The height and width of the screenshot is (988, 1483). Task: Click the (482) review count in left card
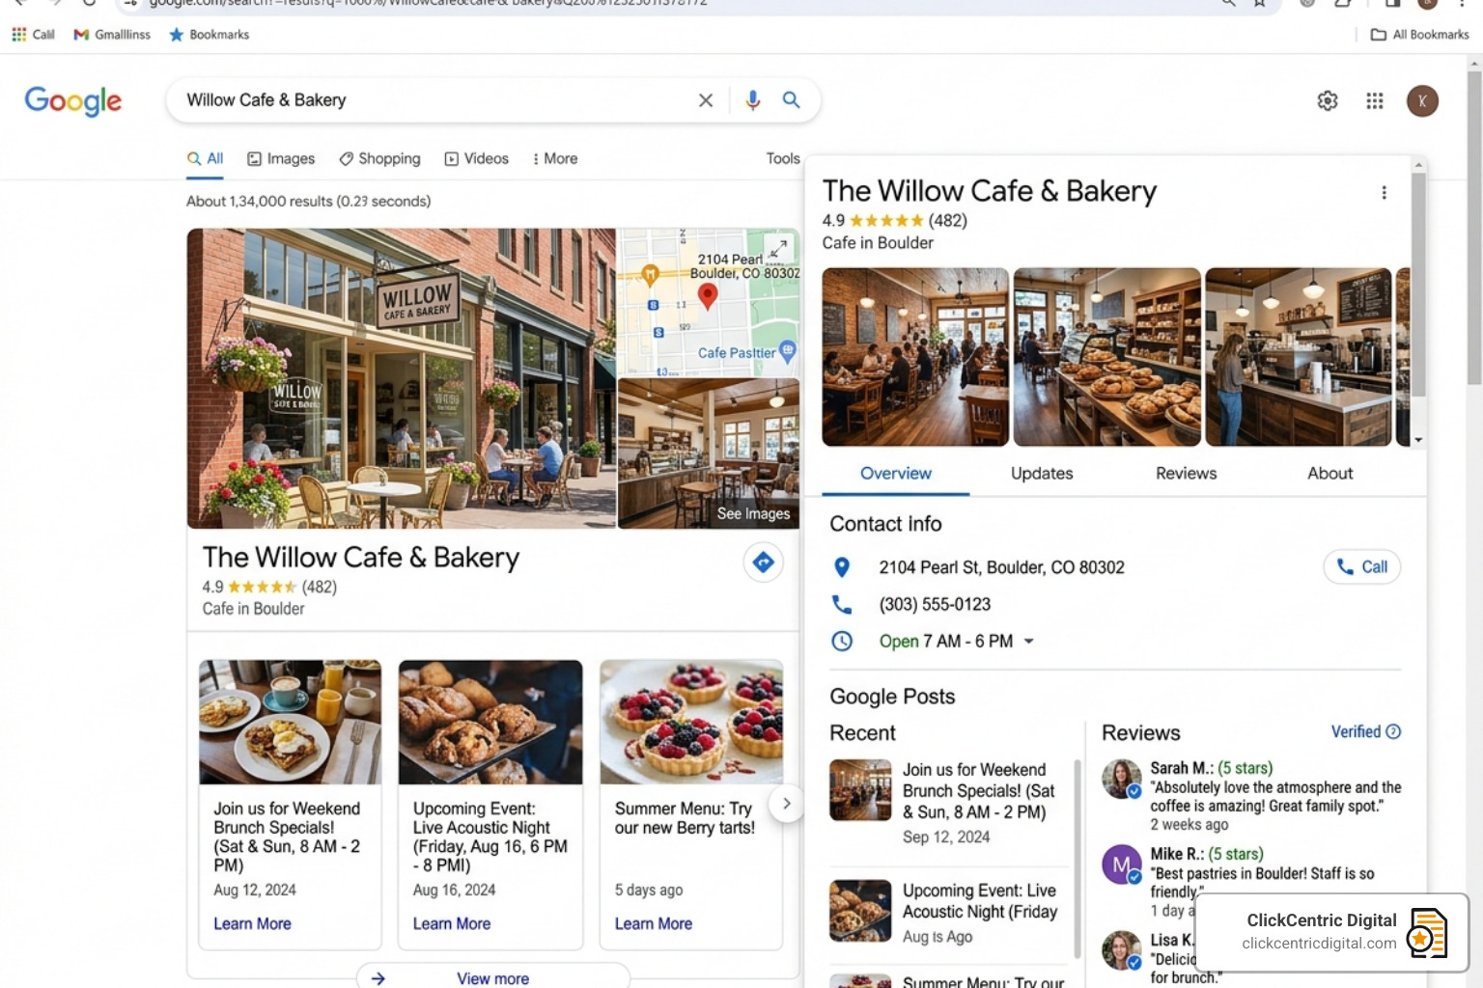pyautogui.click(x=319, y=587)
